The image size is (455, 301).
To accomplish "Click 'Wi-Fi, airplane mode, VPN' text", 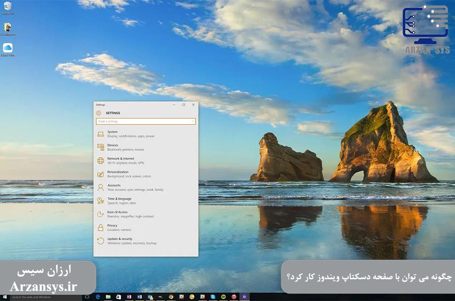I will (126, 163).
